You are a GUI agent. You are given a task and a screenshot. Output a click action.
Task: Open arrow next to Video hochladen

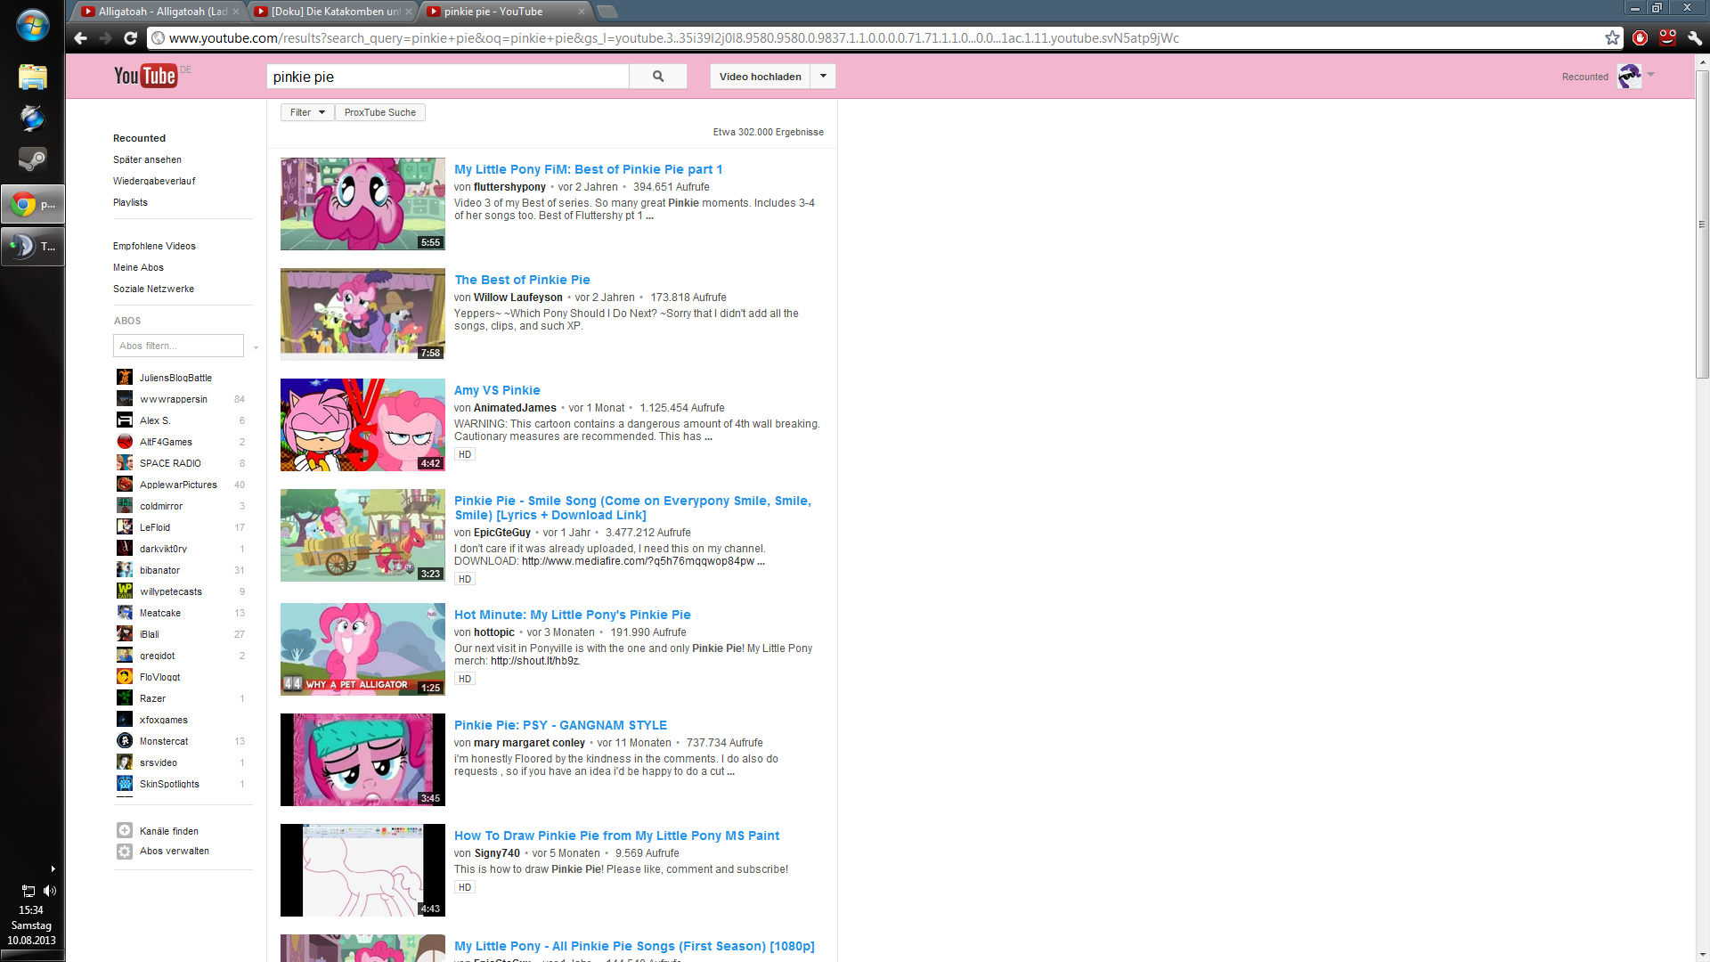click(823, 77)
